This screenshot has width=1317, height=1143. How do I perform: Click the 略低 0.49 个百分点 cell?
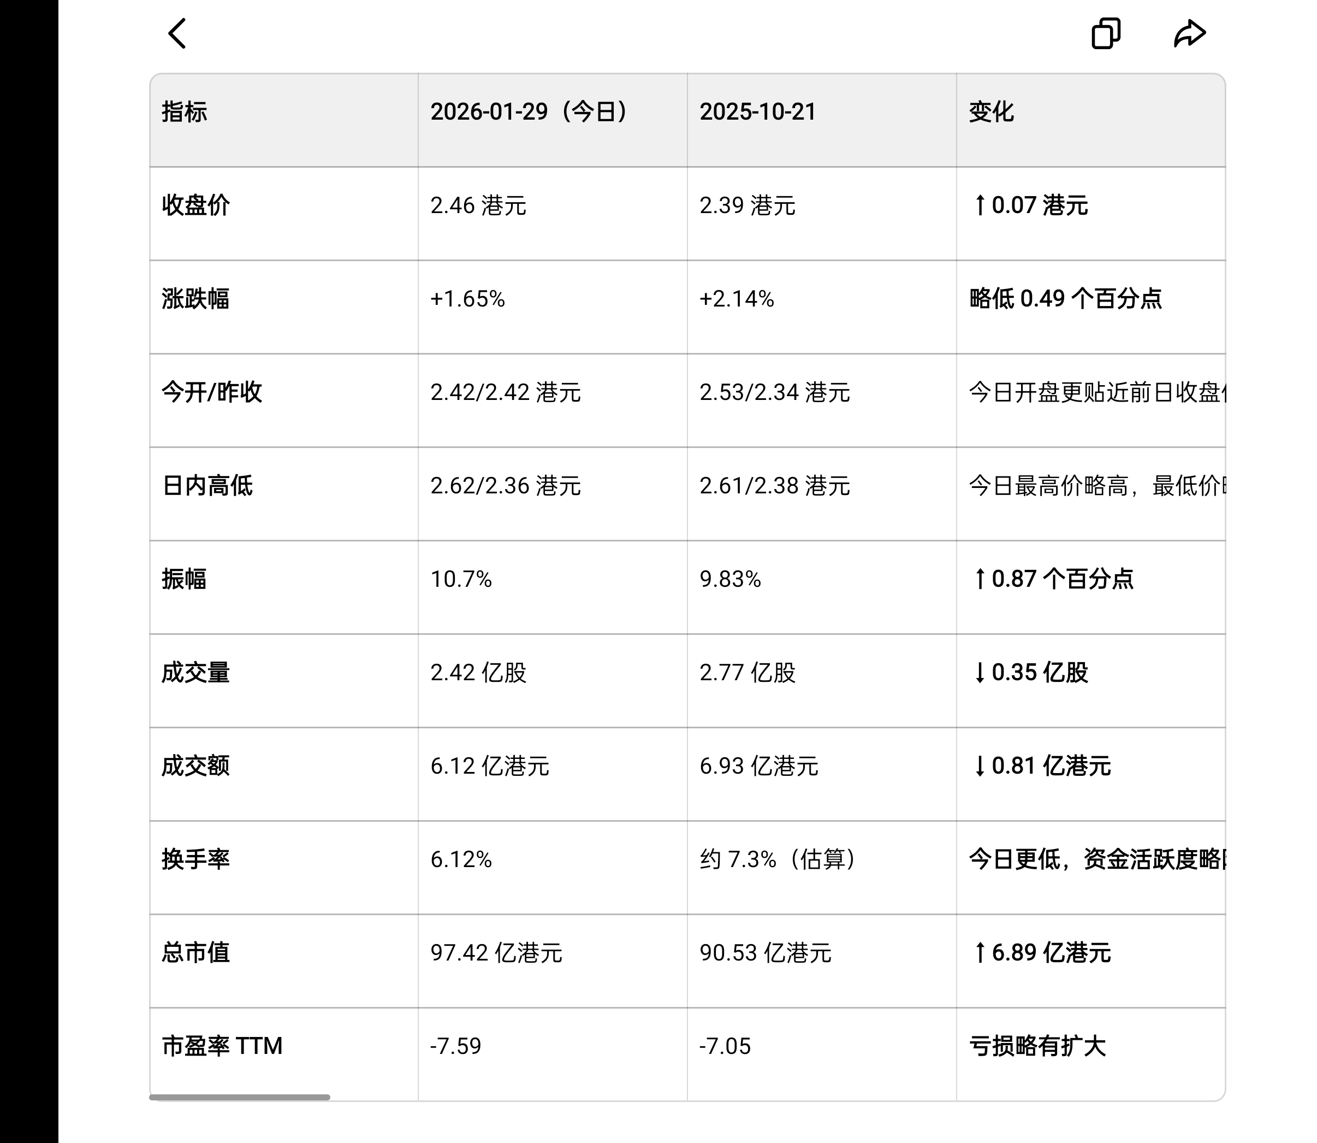(x=1065, y=298)
